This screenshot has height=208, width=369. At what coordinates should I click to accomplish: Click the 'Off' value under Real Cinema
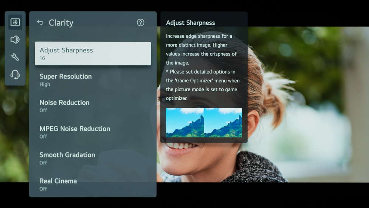tap(43, 189)
